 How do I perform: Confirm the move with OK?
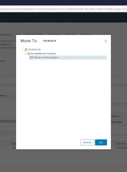click(101, 142)
